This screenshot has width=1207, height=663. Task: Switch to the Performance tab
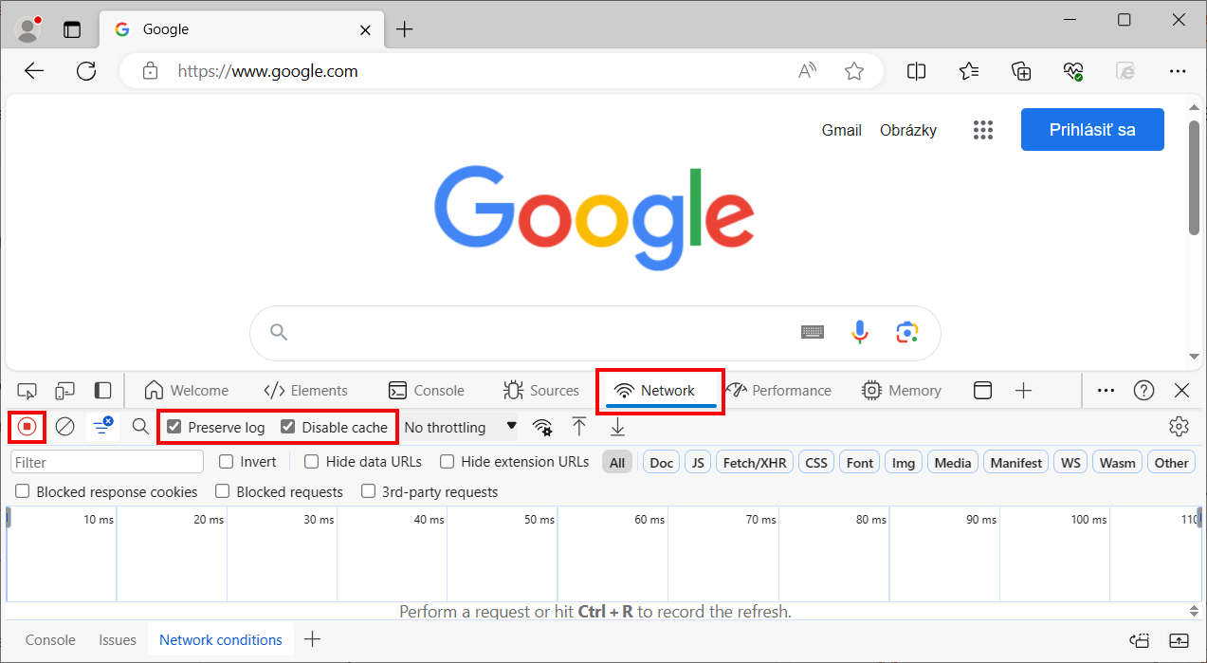pos(778,391)
